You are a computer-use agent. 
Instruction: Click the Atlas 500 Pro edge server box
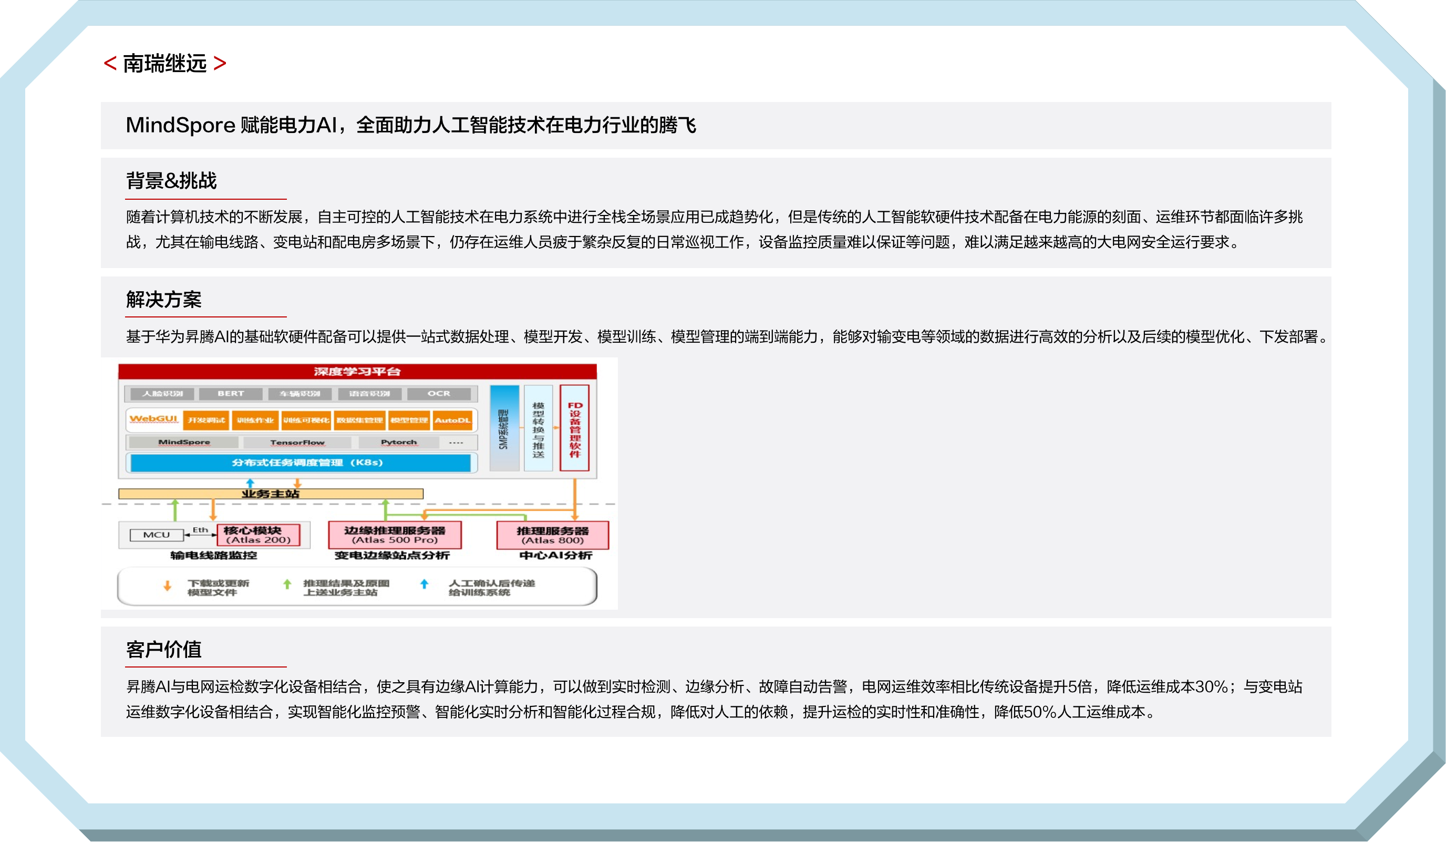coord(394,535)
